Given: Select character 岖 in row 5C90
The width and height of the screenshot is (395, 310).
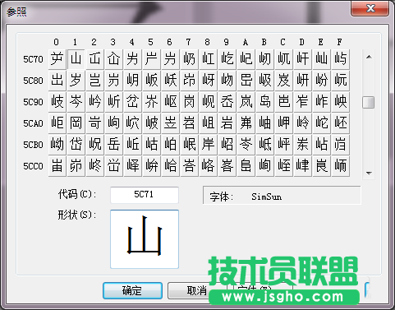Looking at the screenshot, I should (170, 102).
